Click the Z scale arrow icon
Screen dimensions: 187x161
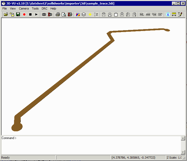96,14
